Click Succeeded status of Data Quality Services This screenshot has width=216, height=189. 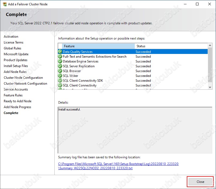click(143, 52)
